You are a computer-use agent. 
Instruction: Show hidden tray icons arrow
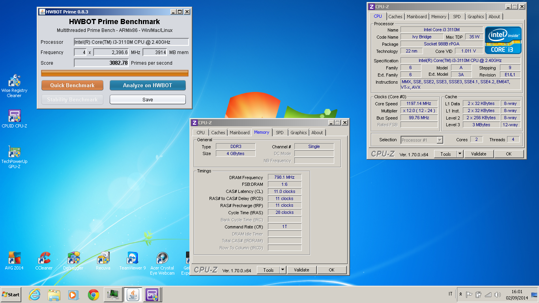point(460,294)
